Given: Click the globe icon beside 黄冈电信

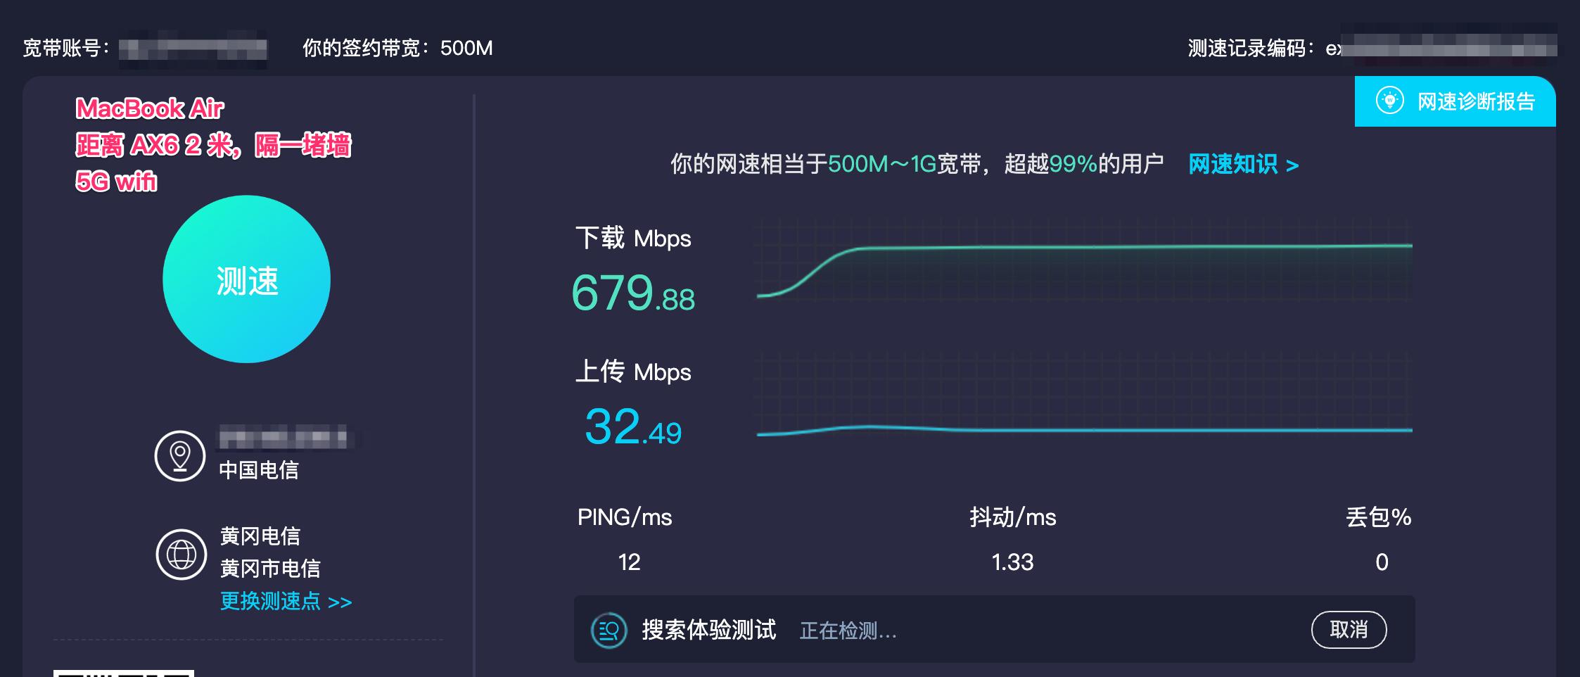Looking at the screenshot, I should click(180, 556).
